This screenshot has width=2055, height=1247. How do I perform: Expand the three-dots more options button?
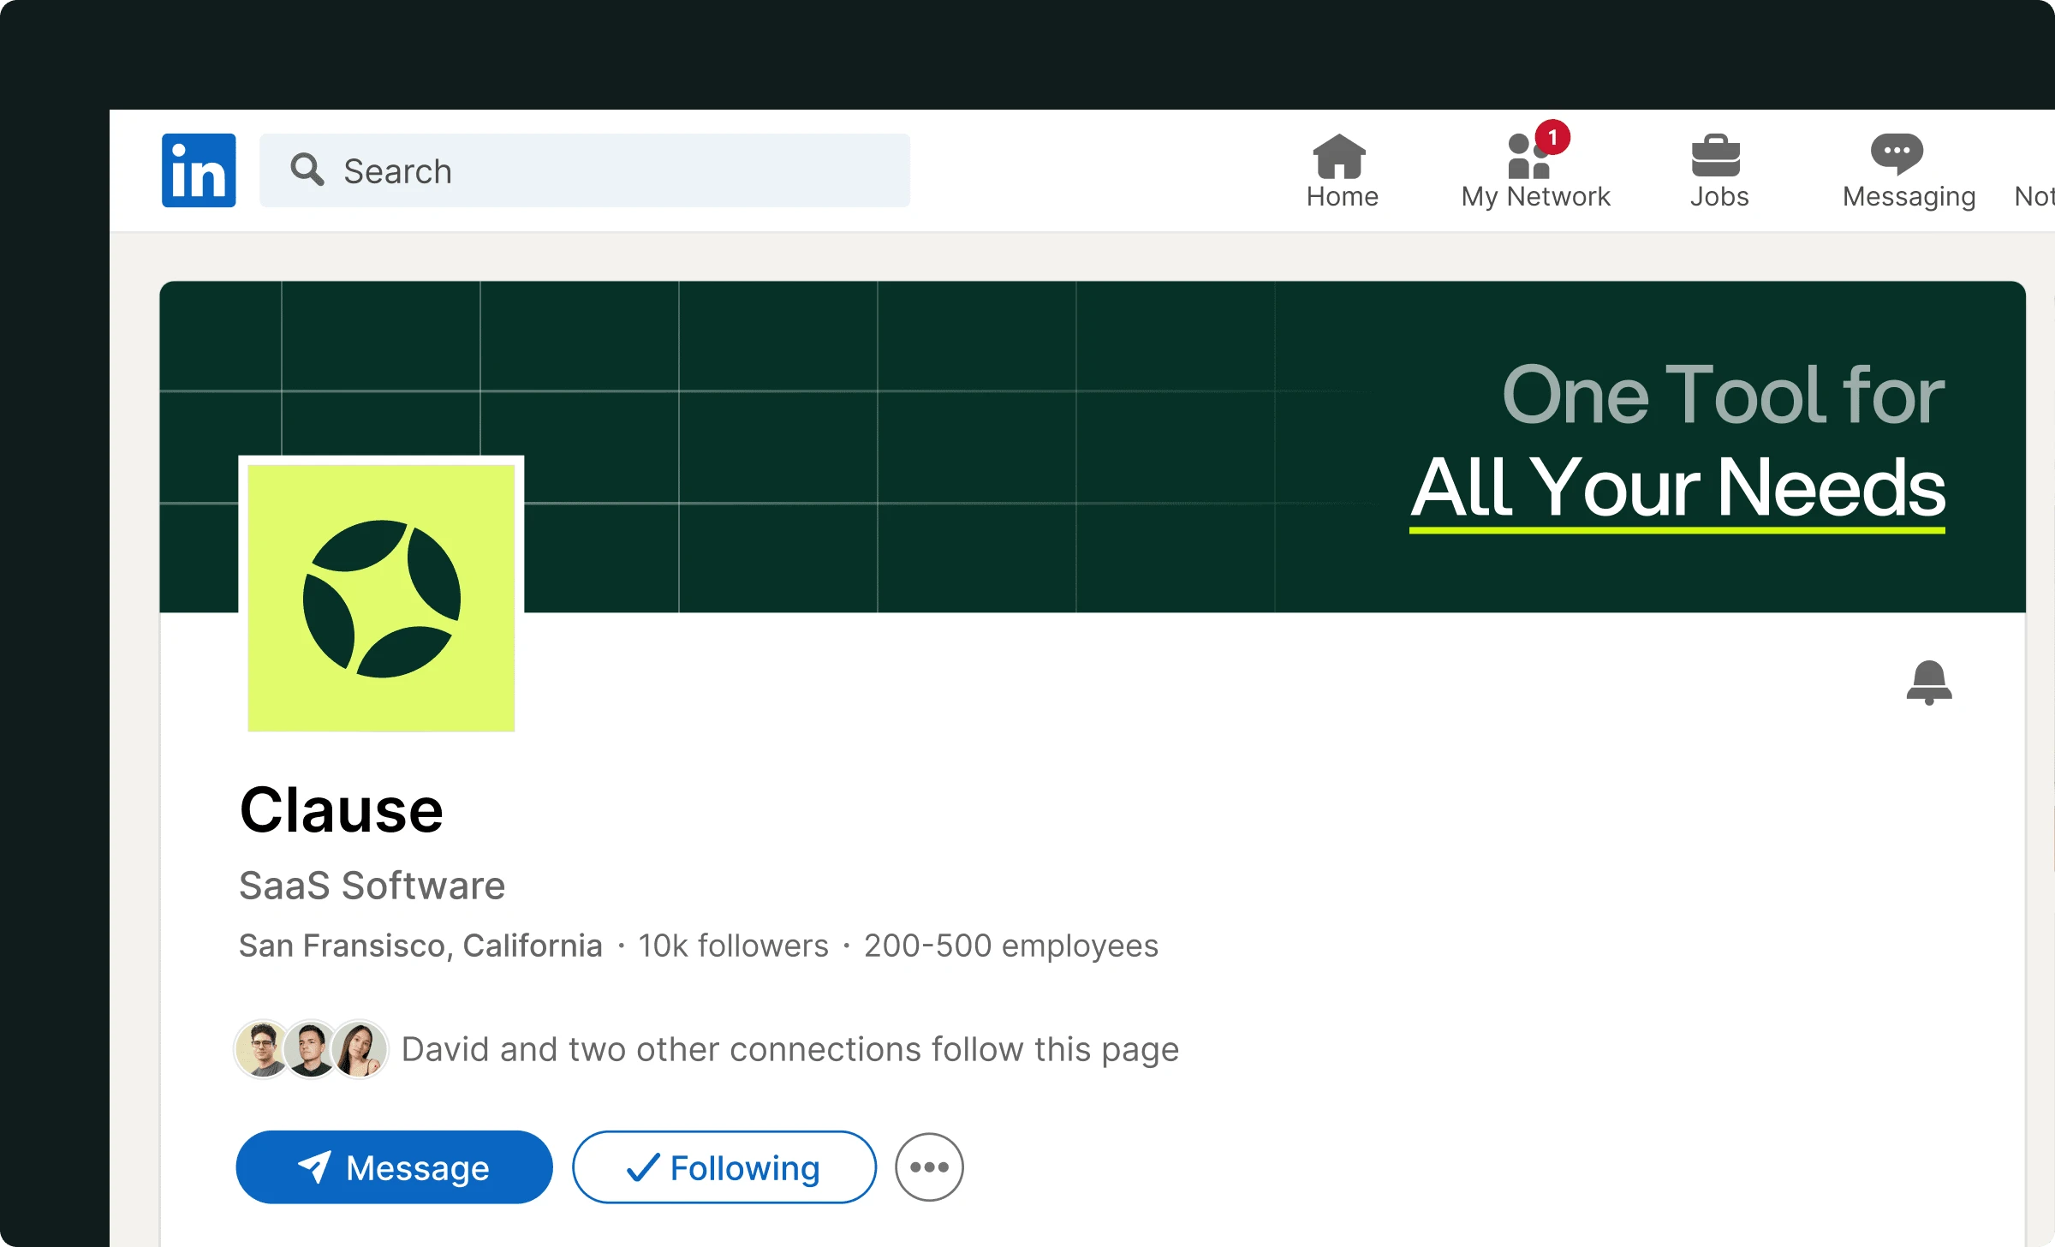pyautogui.click(x=929, y=1166)
